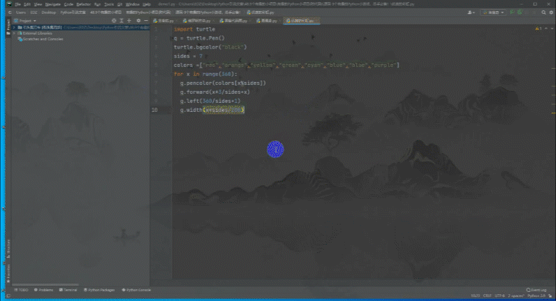This screenshot has width=556, height=301.
Task: Toggle the Structure sidebar tab
Action: click(x=8, y=248)
